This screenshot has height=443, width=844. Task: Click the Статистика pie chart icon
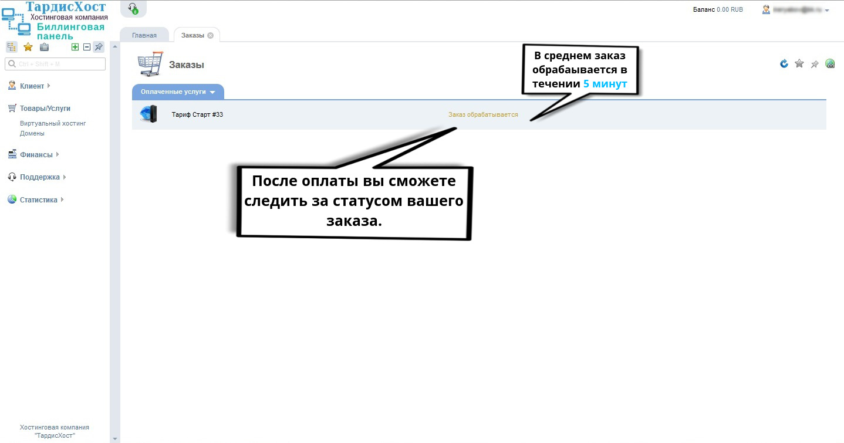12,199
